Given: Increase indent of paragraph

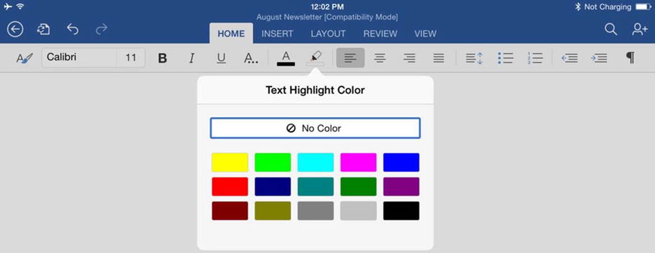Looking at the screenshot, I should pos(599,58).
